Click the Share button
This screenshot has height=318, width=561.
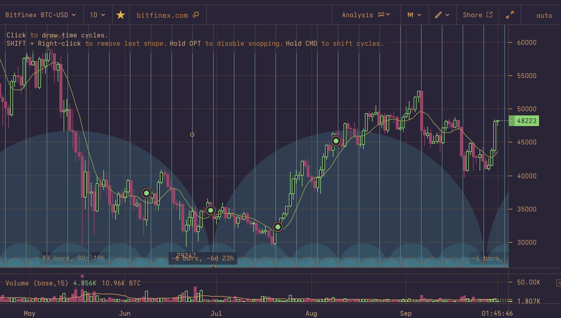478,15
